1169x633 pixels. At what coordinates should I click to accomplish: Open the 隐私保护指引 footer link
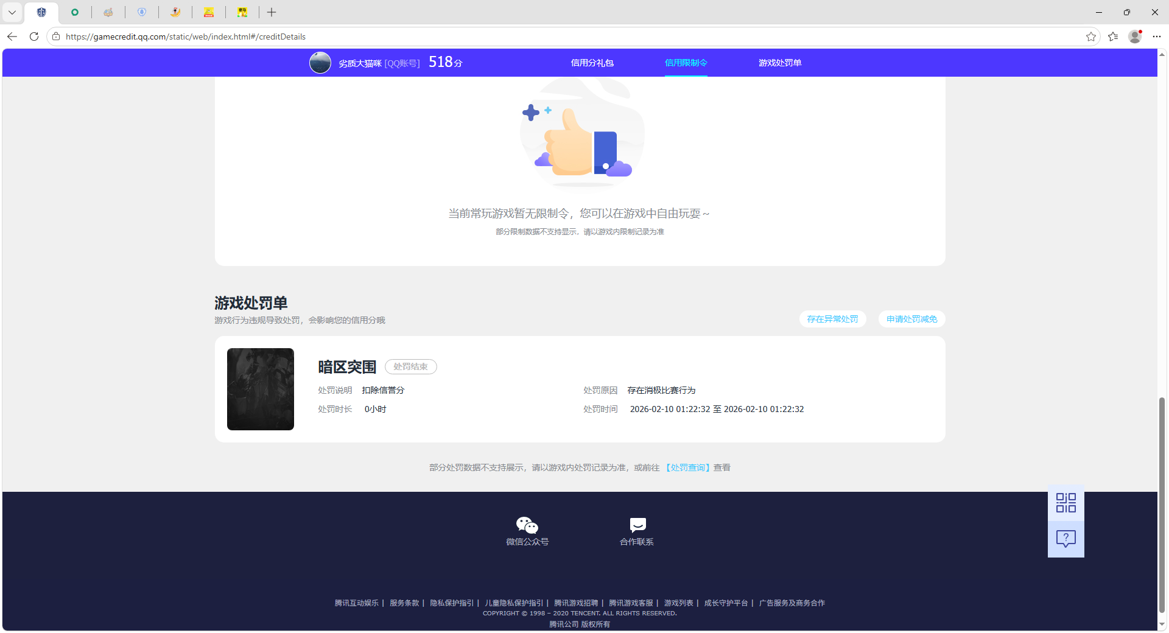(x=452, y=603)
